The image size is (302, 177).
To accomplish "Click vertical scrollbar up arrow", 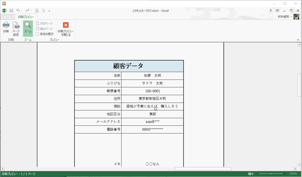I will 299,44.
